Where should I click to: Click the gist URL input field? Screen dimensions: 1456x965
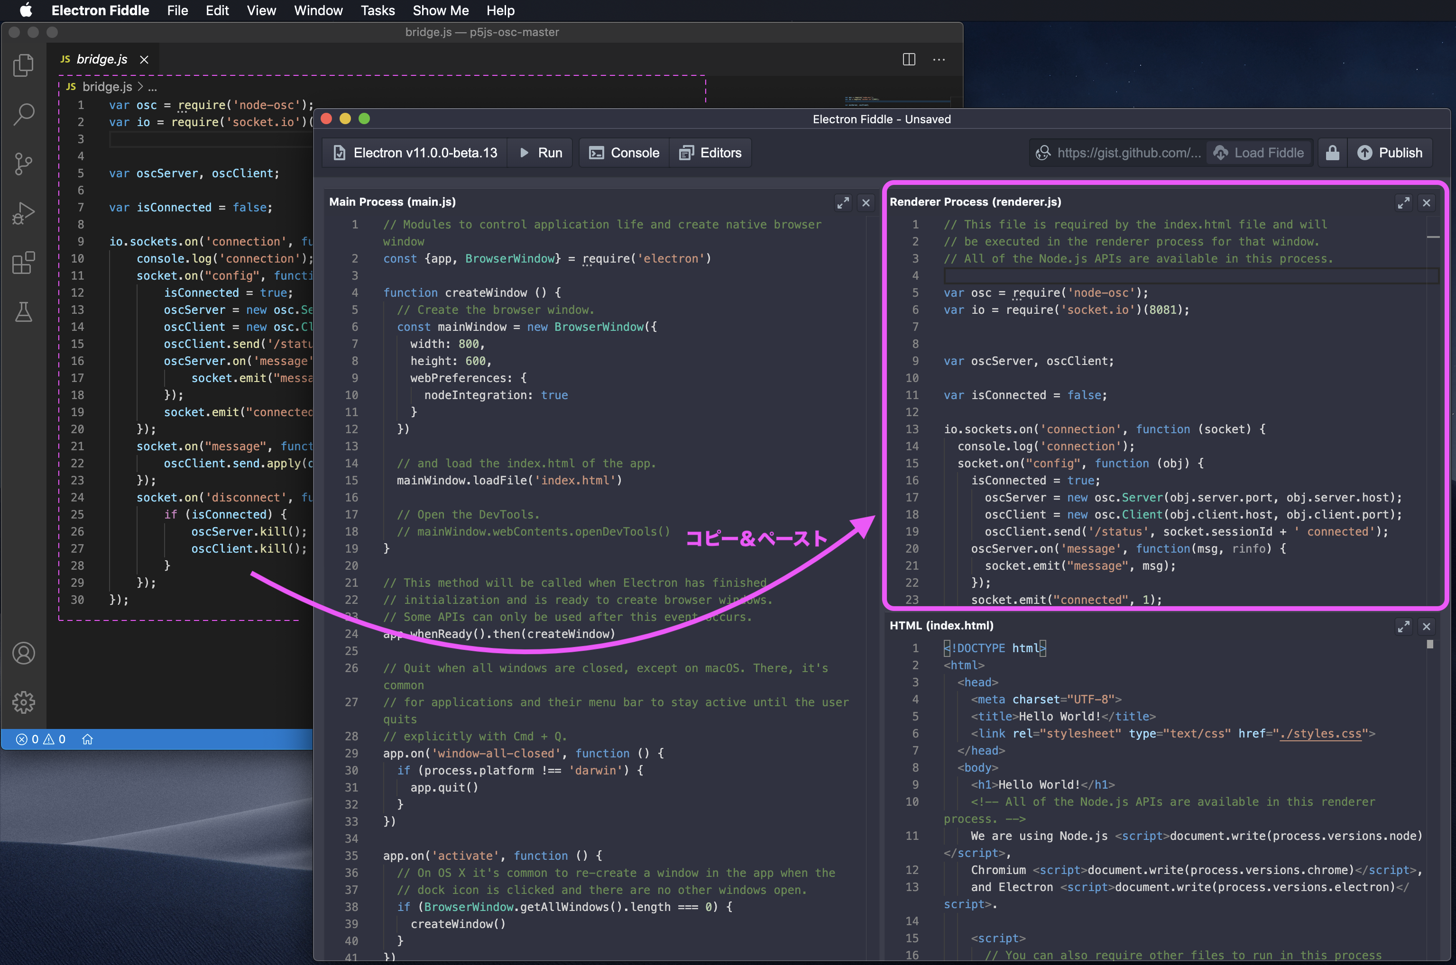[x=1128, y=153]
